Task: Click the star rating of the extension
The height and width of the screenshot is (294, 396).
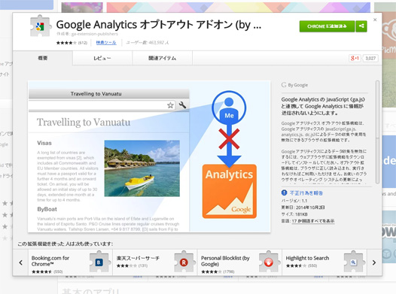Action: pos(66,43)
